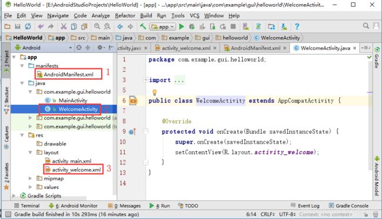
Task: Toggle the 2: Favorites side tab
Action: (x=6, y=176)
